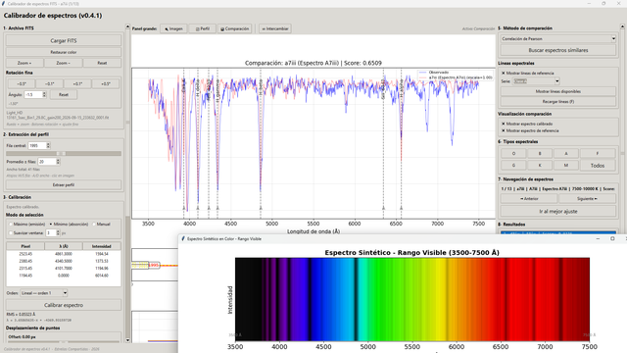The width and height of the screenshot is (627, 353).
Task: Go to Anterior spectrum
Action: pos(529,198)
